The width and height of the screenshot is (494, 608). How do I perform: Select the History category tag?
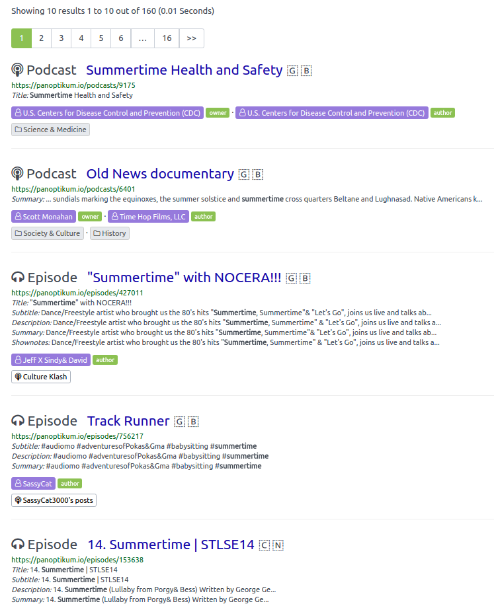point(110,233)
